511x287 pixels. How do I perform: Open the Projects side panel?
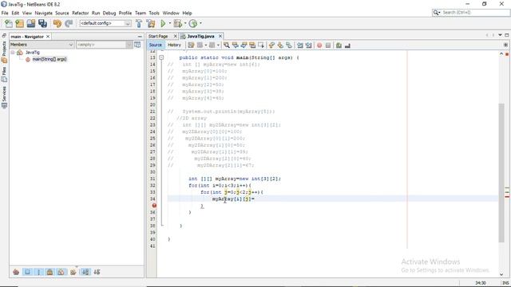coord(4,51)
